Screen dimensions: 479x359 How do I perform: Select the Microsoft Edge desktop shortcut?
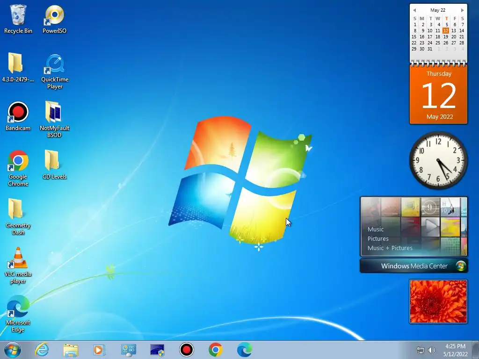coord(18,314)
